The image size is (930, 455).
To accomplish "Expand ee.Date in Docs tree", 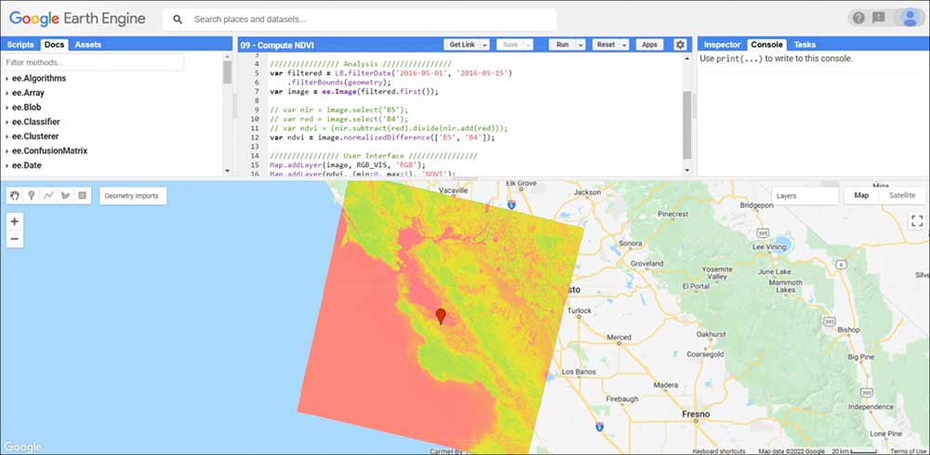I will click(7, 166).
